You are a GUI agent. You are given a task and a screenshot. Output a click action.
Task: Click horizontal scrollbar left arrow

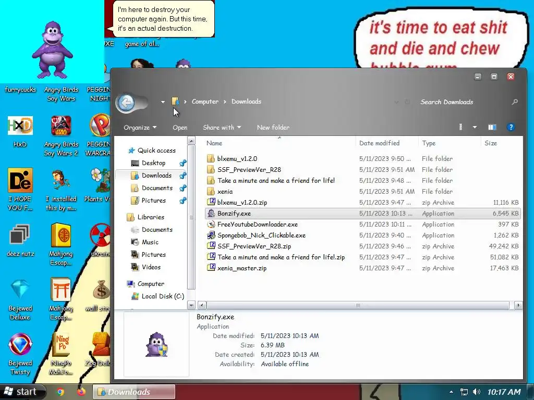[x=202, y=305]
